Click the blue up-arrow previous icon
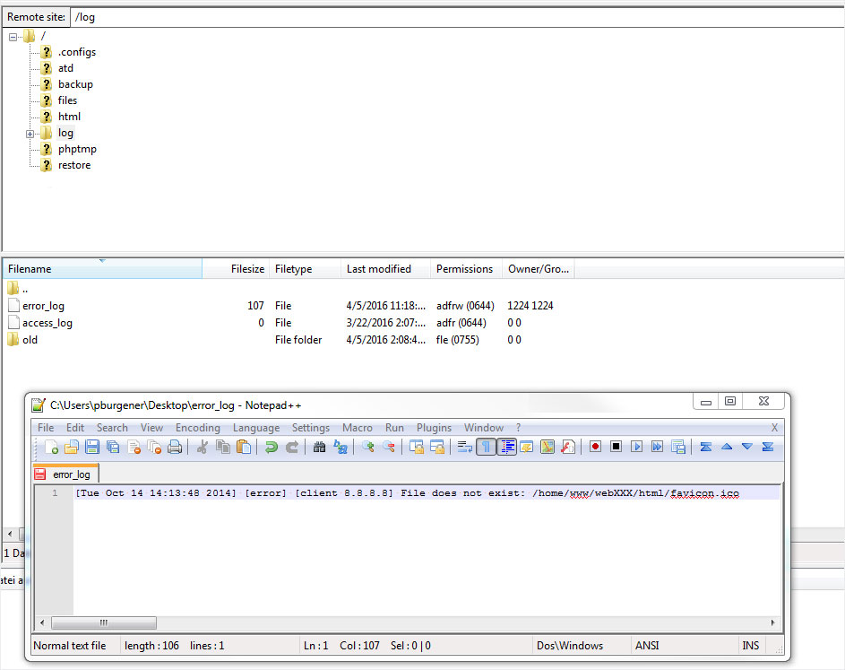Screen dimensions: 845x670 coord(727,447)
